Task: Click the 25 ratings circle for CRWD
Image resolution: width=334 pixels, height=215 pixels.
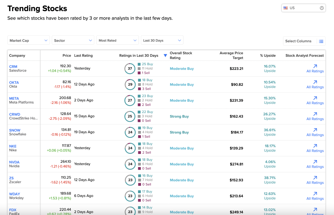Action: coord(130,116)
